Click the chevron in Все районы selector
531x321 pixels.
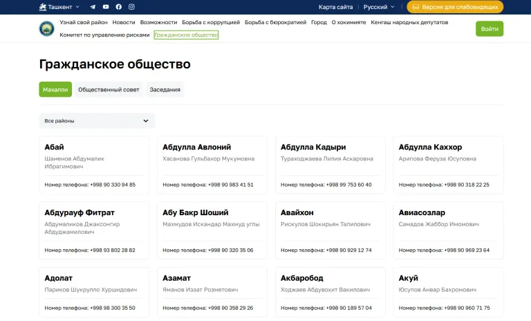tap(146, 120)
